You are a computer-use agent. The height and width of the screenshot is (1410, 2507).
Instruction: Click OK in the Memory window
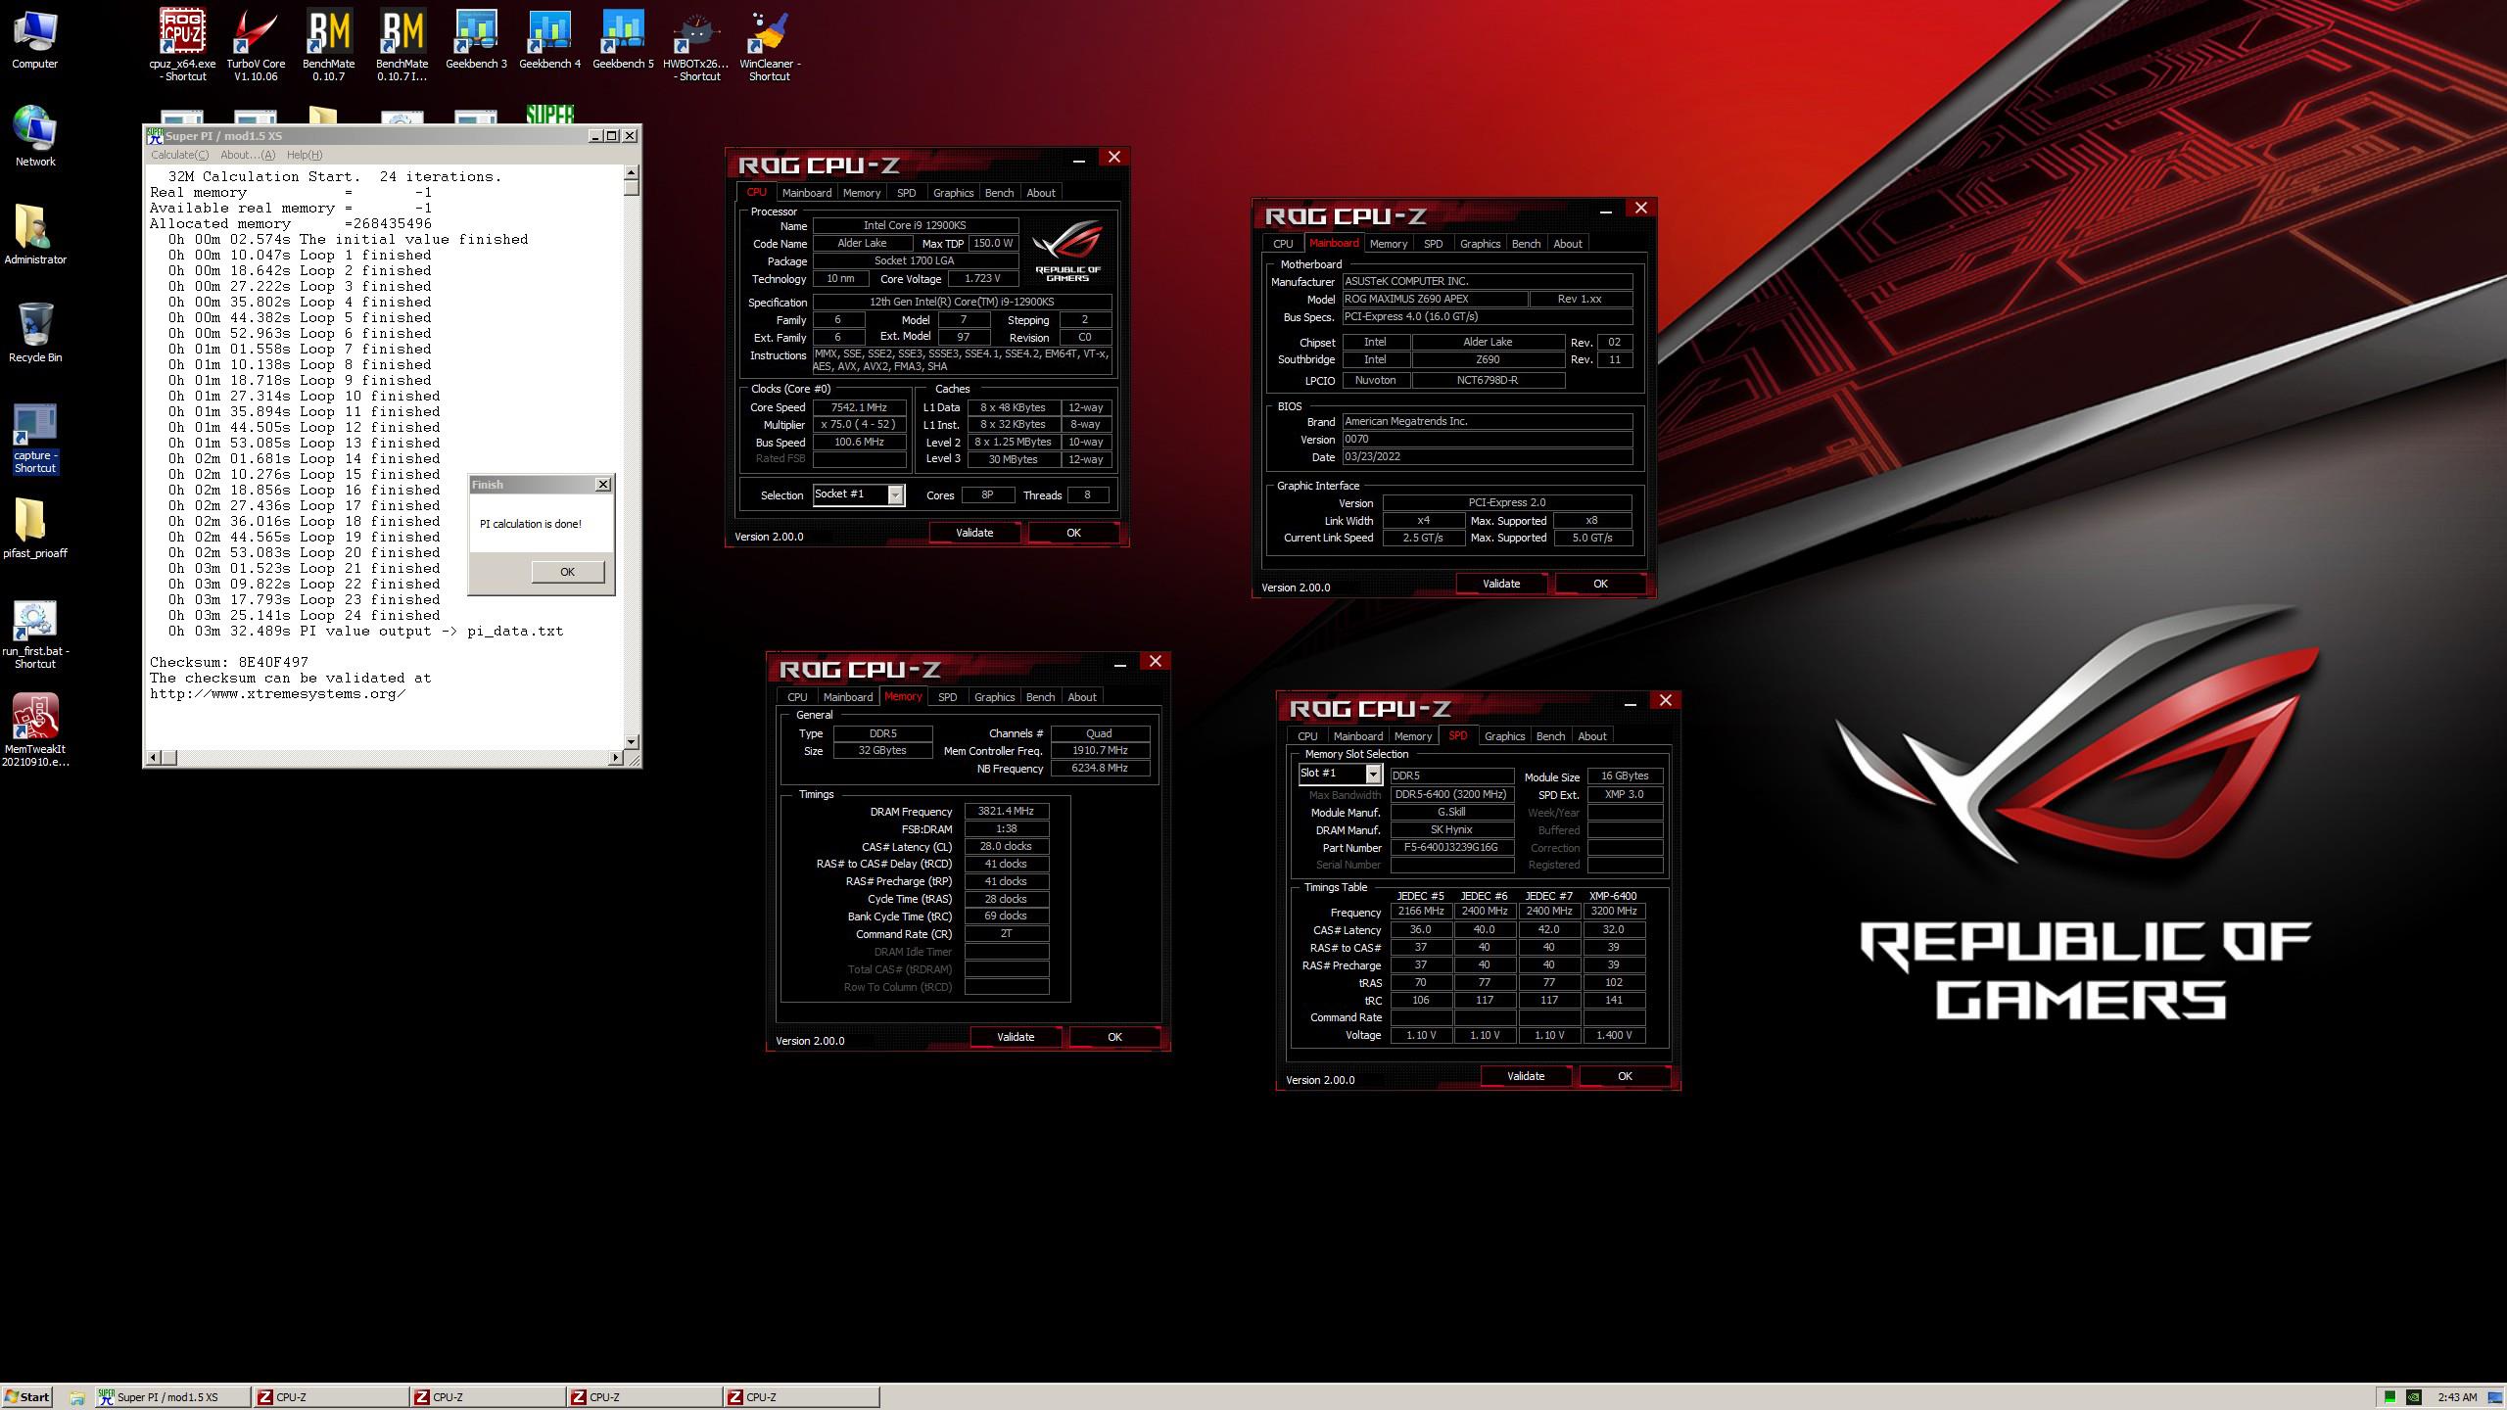click(1114, 1037)
